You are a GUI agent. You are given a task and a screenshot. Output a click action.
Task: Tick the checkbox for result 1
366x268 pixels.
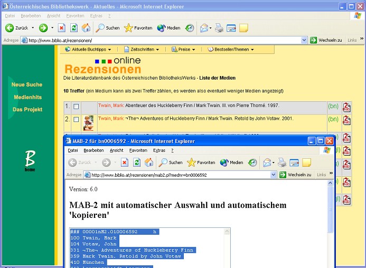tap(76, 107)
